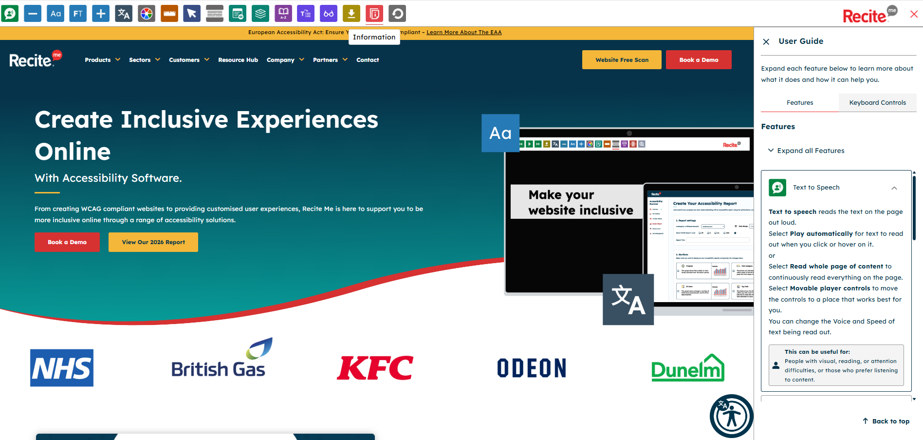Expand the Products navigation dropdown

102,60
